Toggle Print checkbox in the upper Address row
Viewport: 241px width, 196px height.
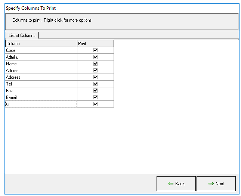pyautogui.click(x=95, y=71)
